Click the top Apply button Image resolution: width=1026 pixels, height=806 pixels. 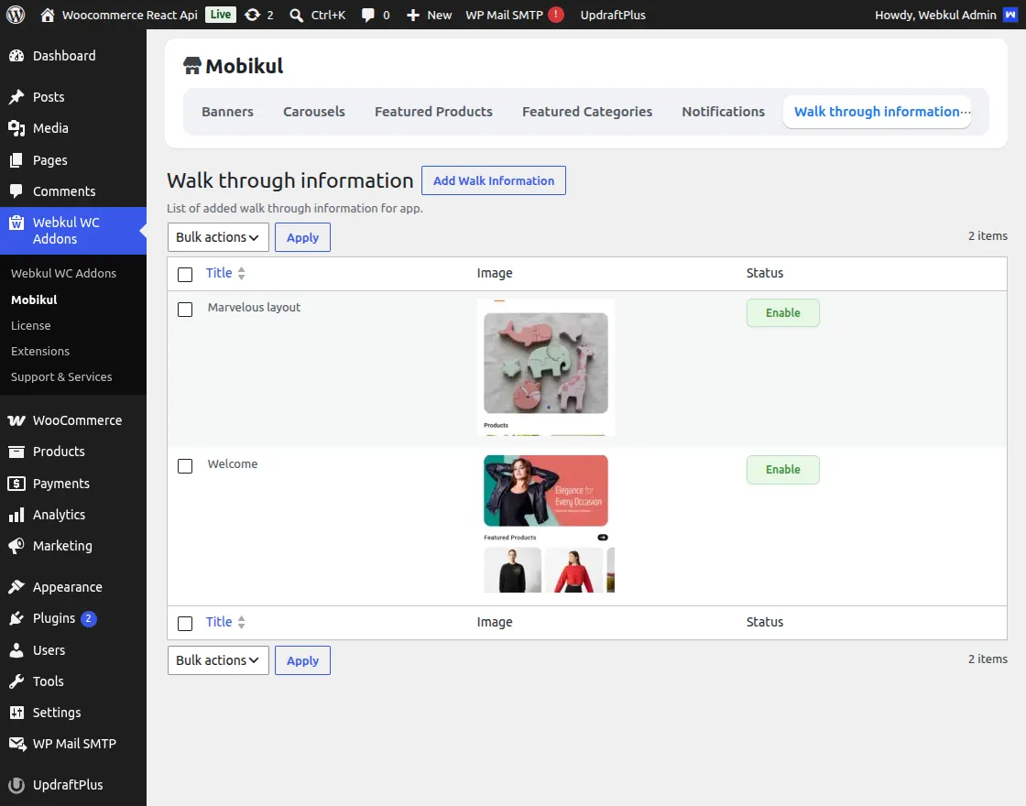(x=302, y=237)
